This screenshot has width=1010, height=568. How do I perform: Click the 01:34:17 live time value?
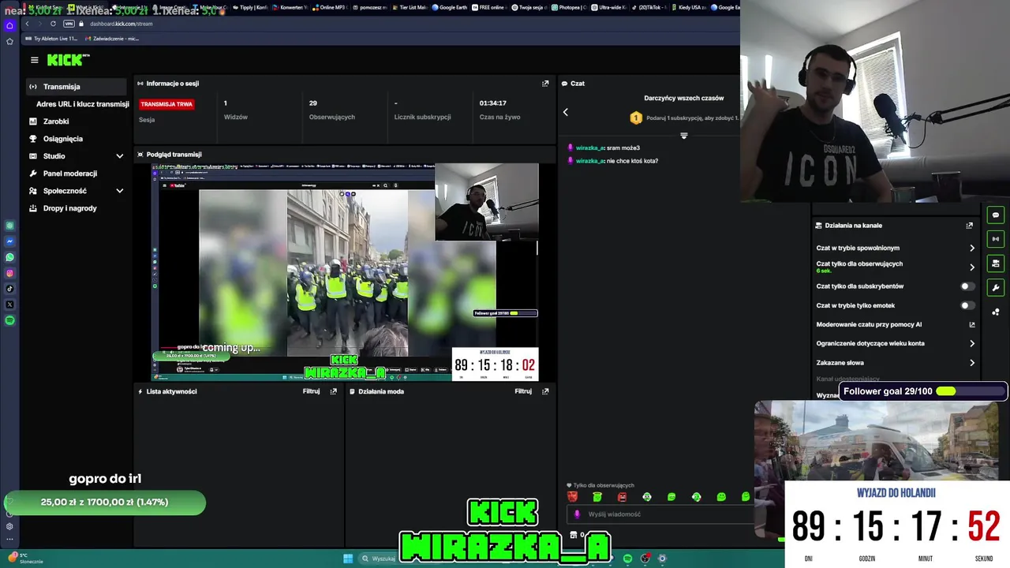[493, 103]
